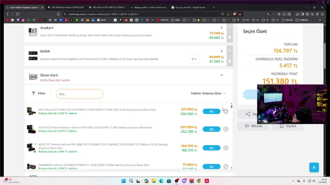Jump to the top with the double-chevron button
This screenshot has height=185, width=330.
[314, 167]
